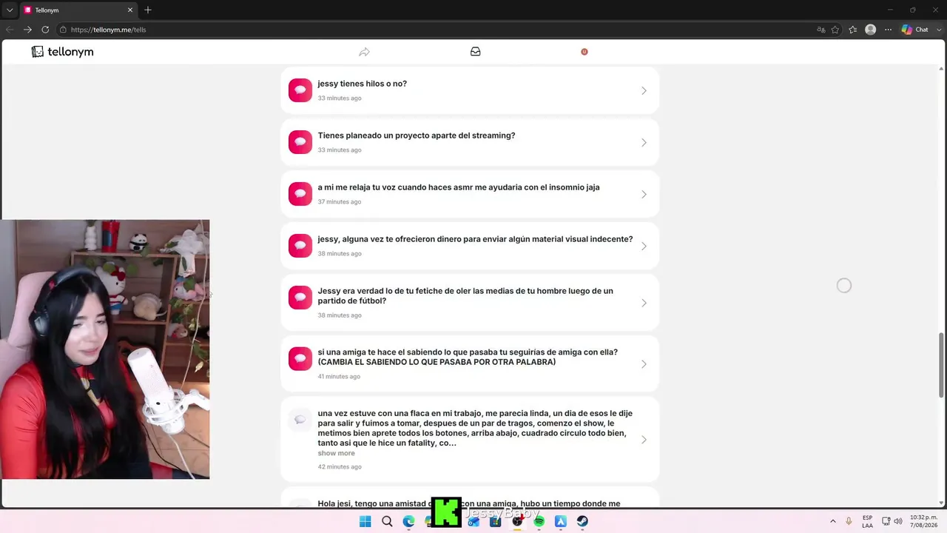Open the clock showing 10:32 p.m.
The height and width of the screenshot is (533, 947).
click(x=923, y=521)
